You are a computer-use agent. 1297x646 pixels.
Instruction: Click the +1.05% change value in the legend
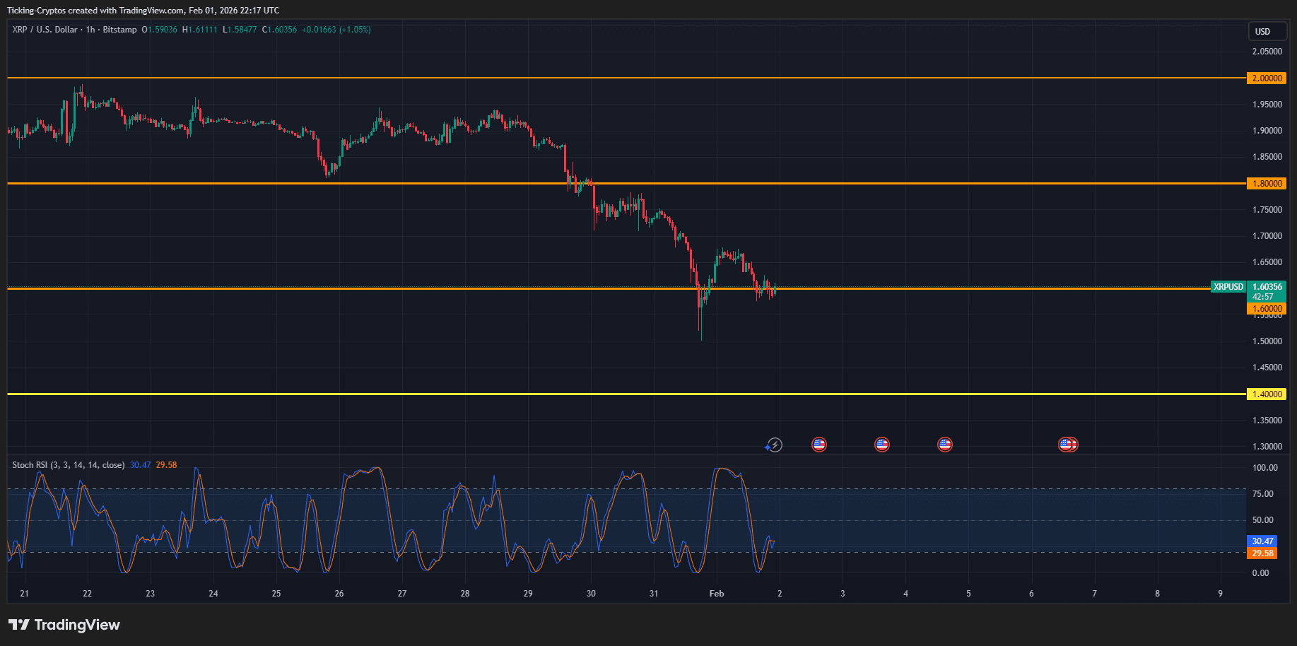(x=353, y=30)
